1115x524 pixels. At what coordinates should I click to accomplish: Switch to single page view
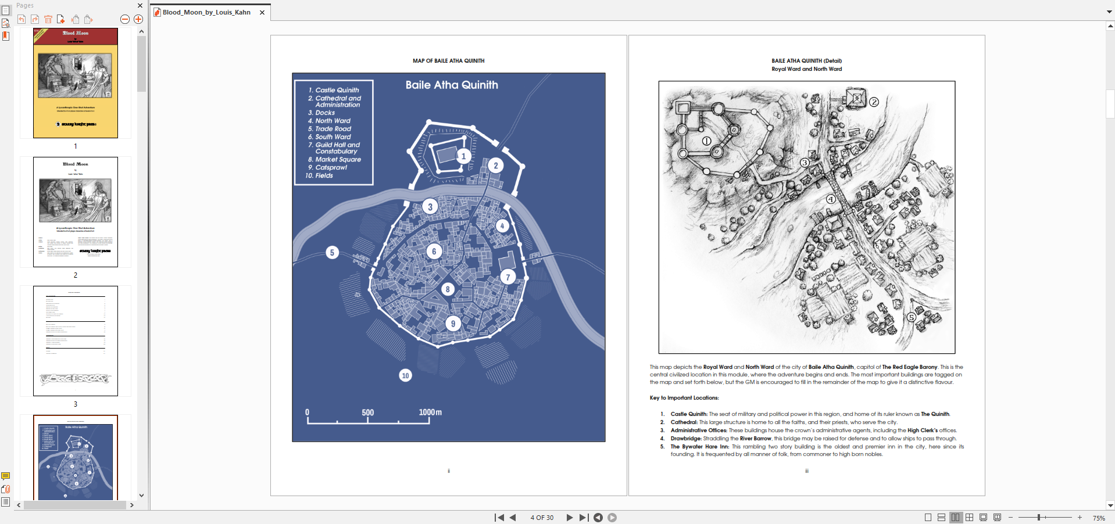tap(928, 518)
